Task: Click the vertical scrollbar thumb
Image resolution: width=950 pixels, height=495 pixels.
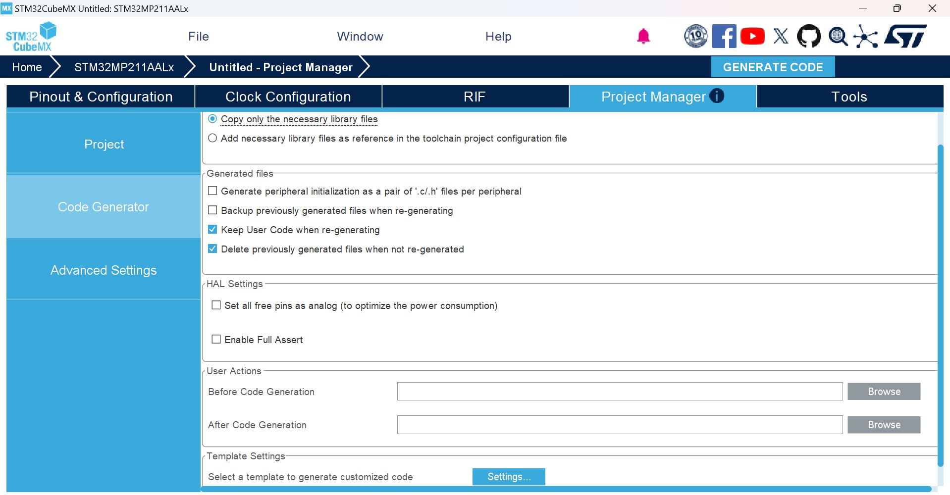Action: (x=940, y=305)
